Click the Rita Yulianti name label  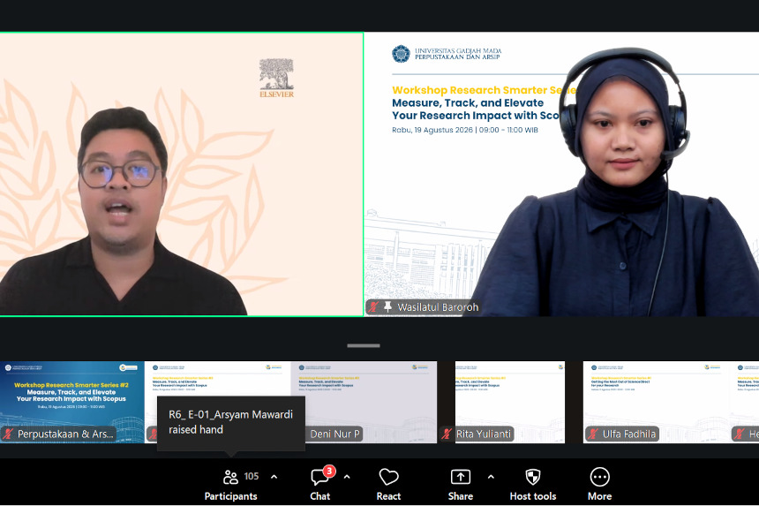point(484,434)
